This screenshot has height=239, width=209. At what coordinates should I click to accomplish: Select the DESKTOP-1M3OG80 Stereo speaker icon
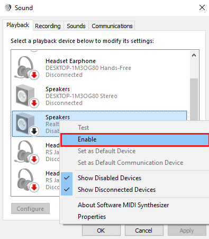pyautogui.click(x=26, y=96)
